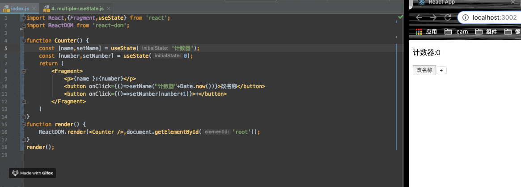Click the React logo favicon on browser tab
521x187 pixels.
click(422, 2)
